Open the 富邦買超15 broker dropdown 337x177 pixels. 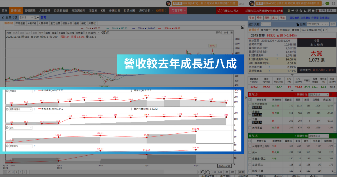tap(318, 94)
